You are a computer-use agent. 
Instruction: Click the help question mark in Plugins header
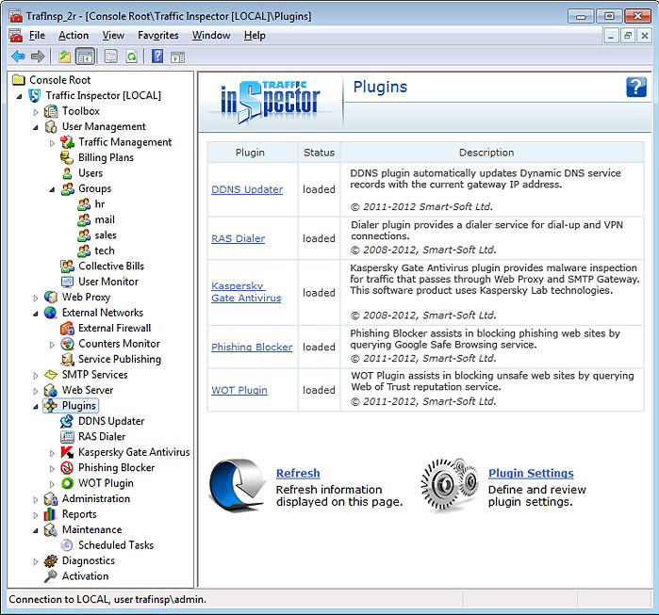tap(635, 88)
